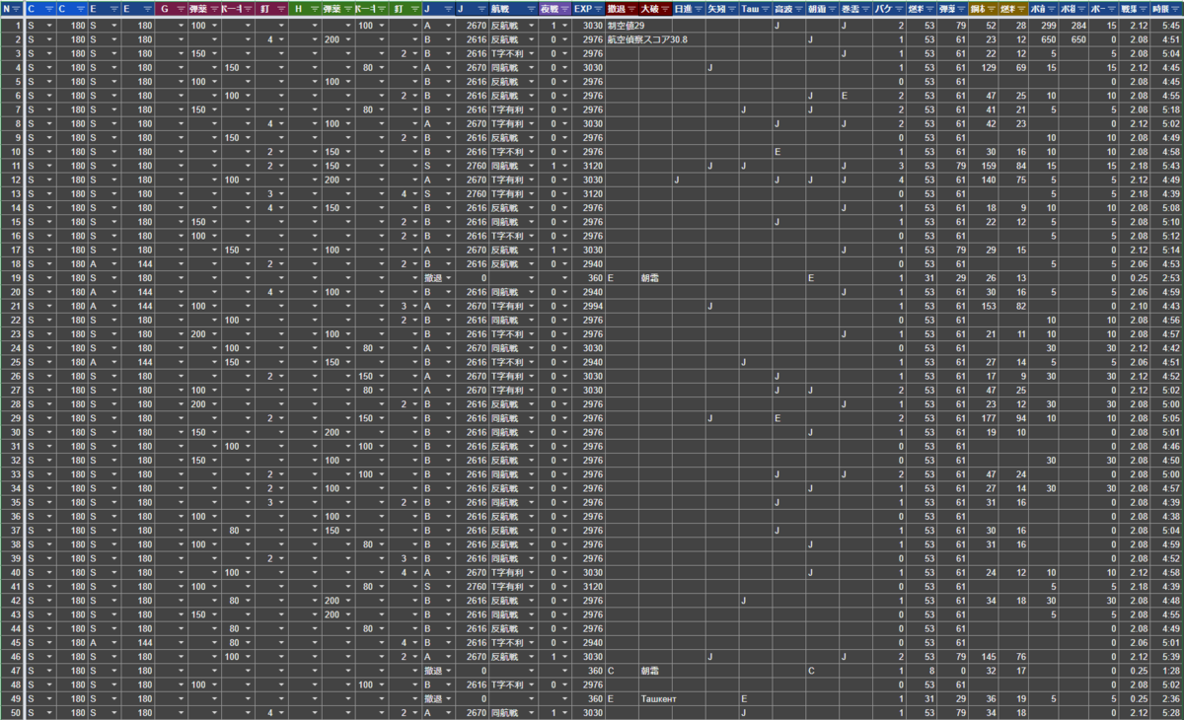Click the バケ column filter icon

click(x=900, y=8)
